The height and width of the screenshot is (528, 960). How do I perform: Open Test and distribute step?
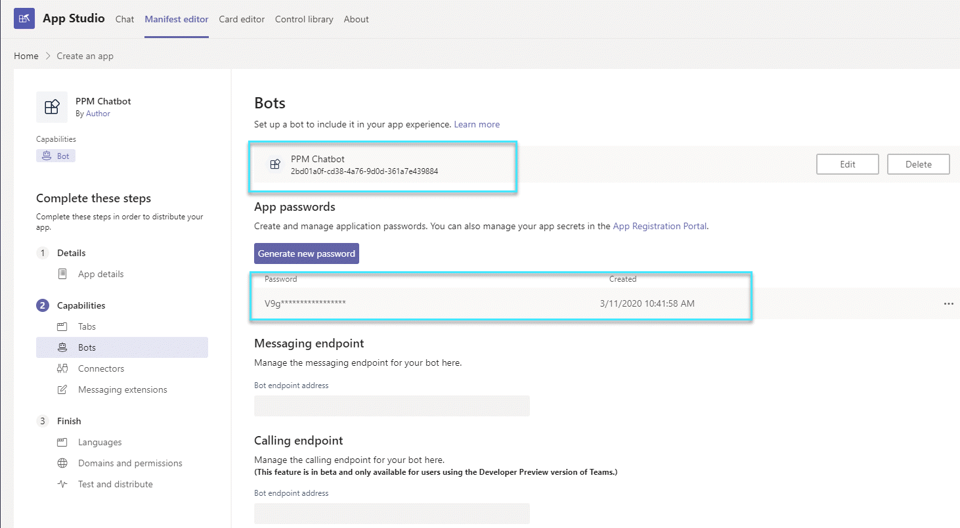pos(116,484)
